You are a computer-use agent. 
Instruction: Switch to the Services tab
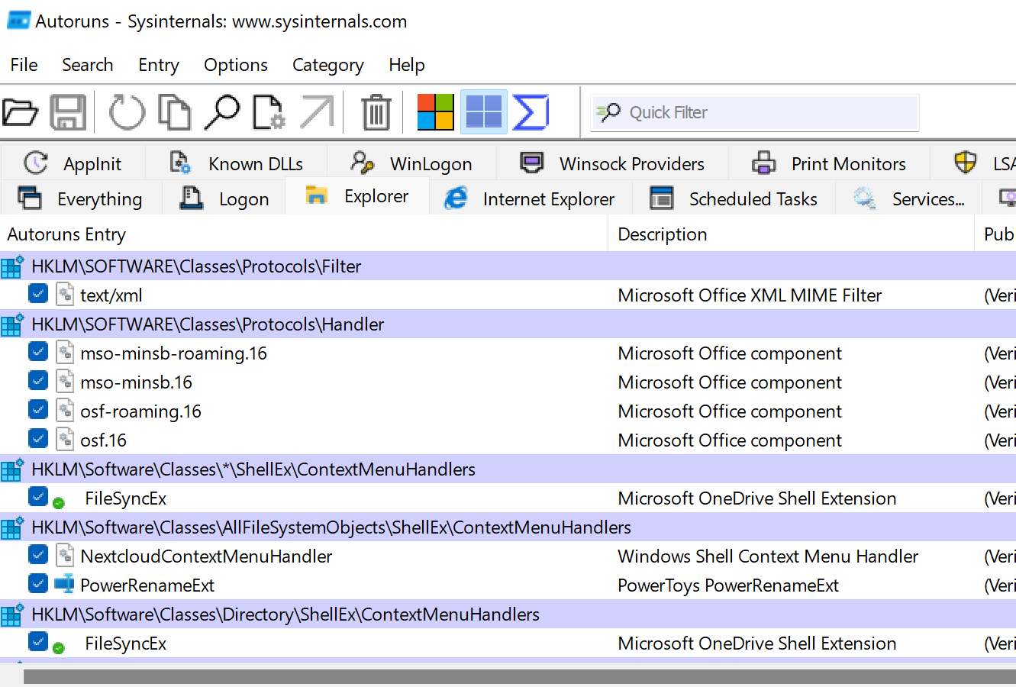point(910,198)
